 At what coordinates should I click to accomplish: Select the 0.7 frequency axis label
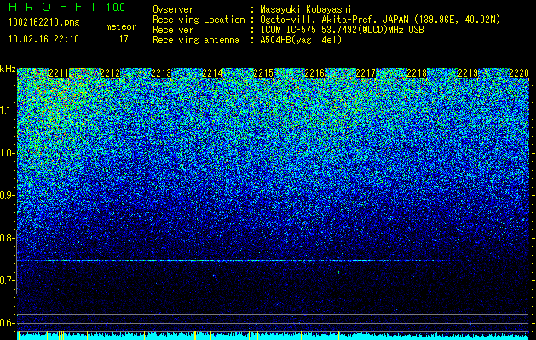7,280
